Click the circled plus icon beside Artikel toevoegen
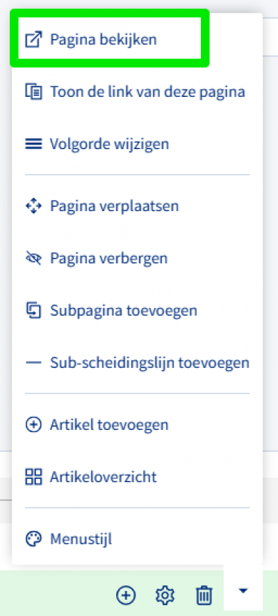Screen dimensions: 278x616 (33, 425)
